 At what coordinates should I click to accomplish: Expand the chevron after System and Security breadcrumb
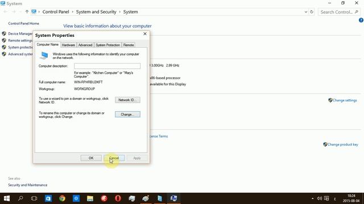pyautogui.click(x=120, y=12)
